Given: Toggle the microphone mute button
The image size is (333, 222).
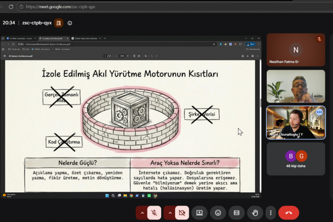Looking at the screenshot, I should [x=154, y=213].
